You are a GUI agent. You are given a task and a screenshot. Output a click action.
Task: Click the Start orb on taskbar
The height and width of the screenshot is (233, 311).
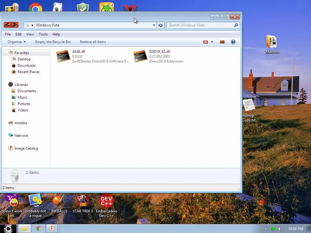coord(8,229)
